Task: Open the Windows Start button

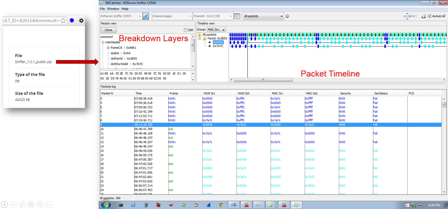Action: (x=106, y=205)
